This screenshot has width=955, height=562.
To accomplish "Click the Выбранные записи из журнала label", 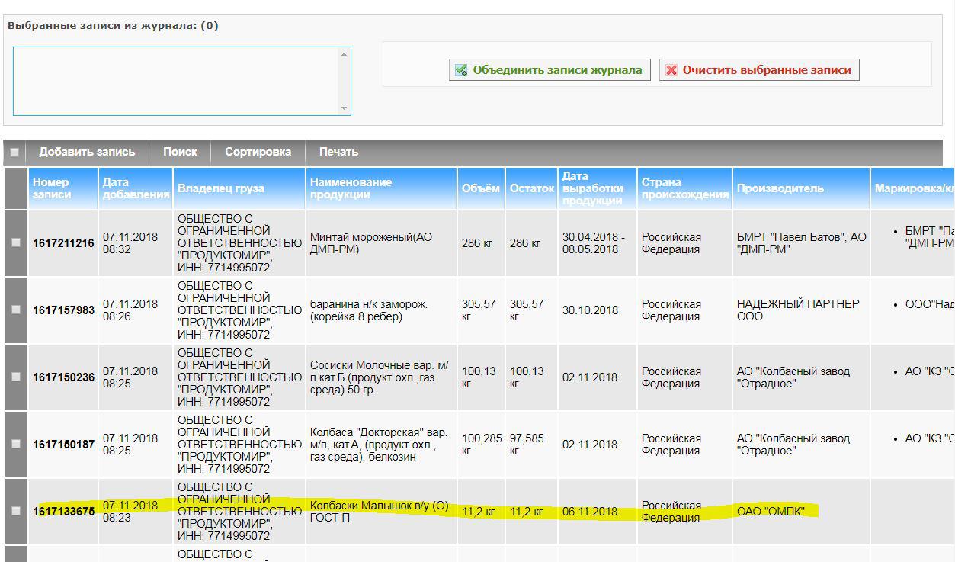I will click(113, 26).
